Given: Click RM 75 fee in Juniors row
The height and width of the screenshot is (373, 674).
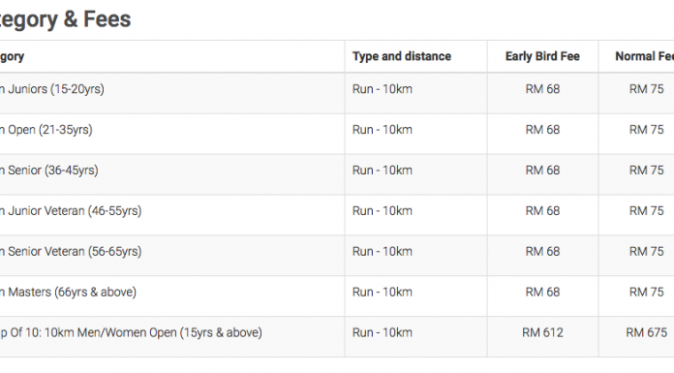Looking at the screenshot, I should [647, 89].
